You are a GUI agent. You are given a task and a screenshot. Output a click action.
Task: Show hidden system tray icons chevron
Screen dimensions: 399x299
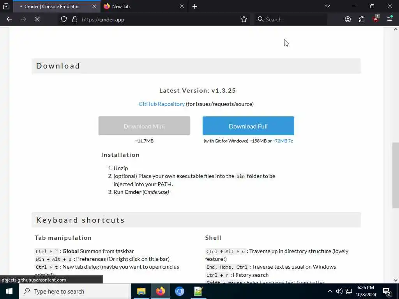tap(330, 291)
